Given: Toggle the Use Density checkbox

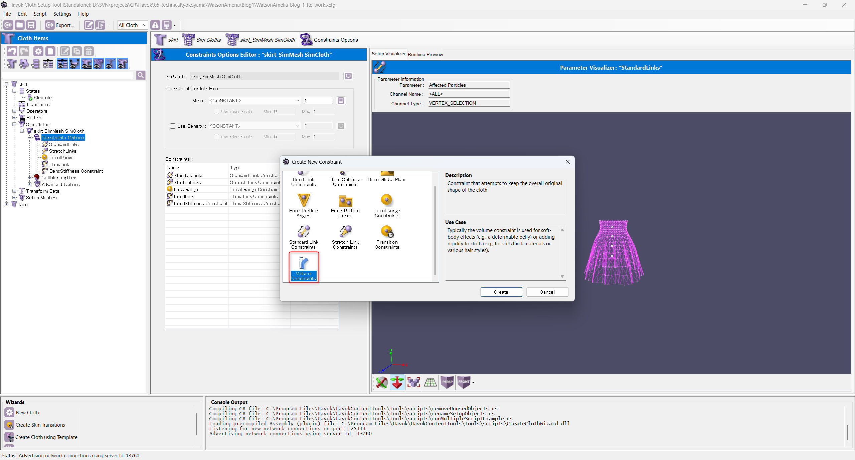Looking at the screenshot, I should [x=173, y=126].
